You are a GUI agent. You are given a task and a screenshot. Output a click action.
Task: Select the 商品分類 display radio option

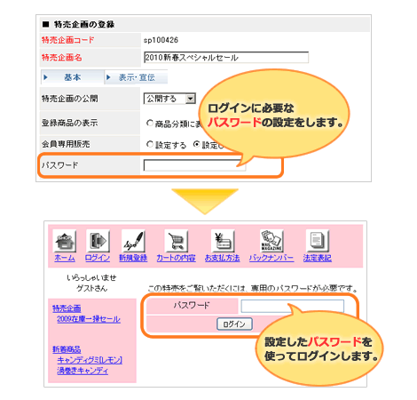coord(150,123)
